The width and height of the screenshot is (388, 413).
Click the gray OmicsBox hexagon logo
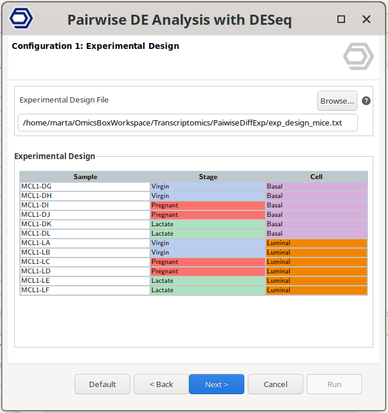pyautogui.click(x=358, y=57)
